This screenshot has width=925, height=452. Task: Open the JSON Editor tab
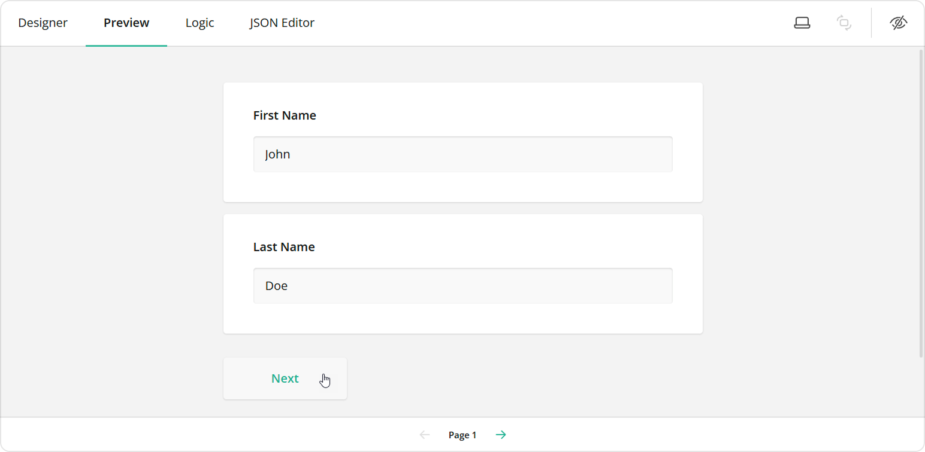[x=282, y=23]
